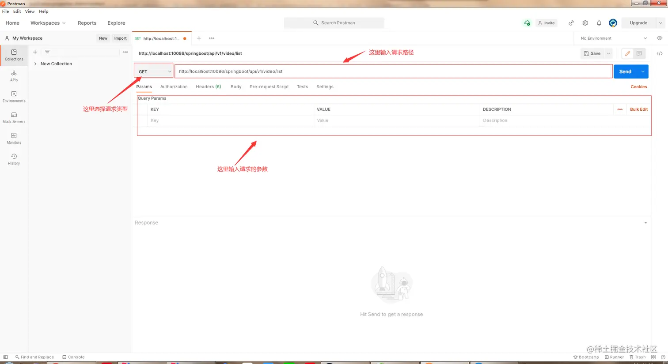Click the filter icon in collections sidebar
The width and height of the screenshot is (668, 364).
pyautogui.click(x=47, y=52)
